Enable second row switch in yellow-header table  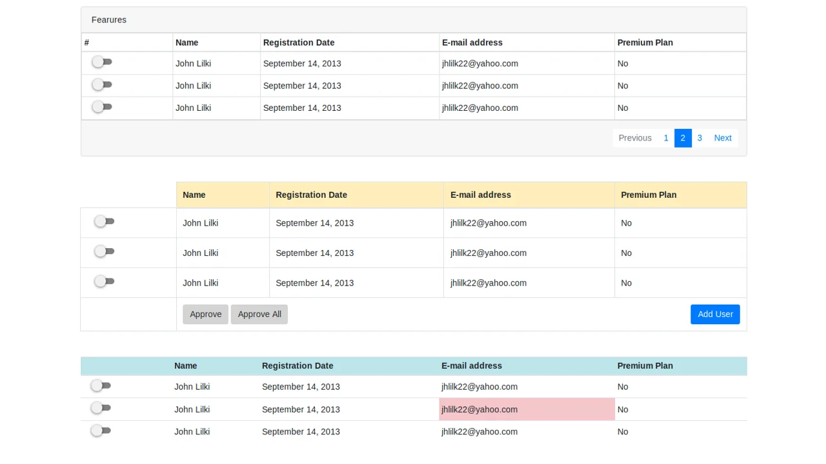coord(104,251)
